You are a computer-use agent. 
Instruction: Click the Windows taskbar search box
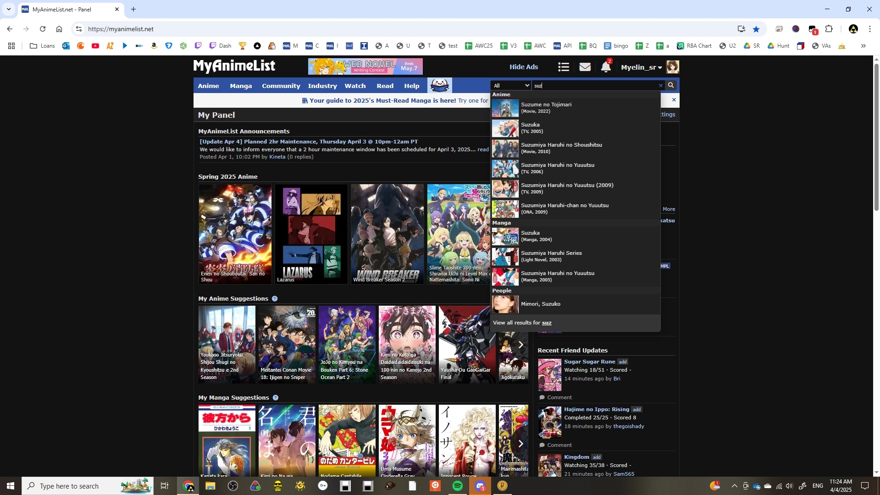tap(87, 486)
